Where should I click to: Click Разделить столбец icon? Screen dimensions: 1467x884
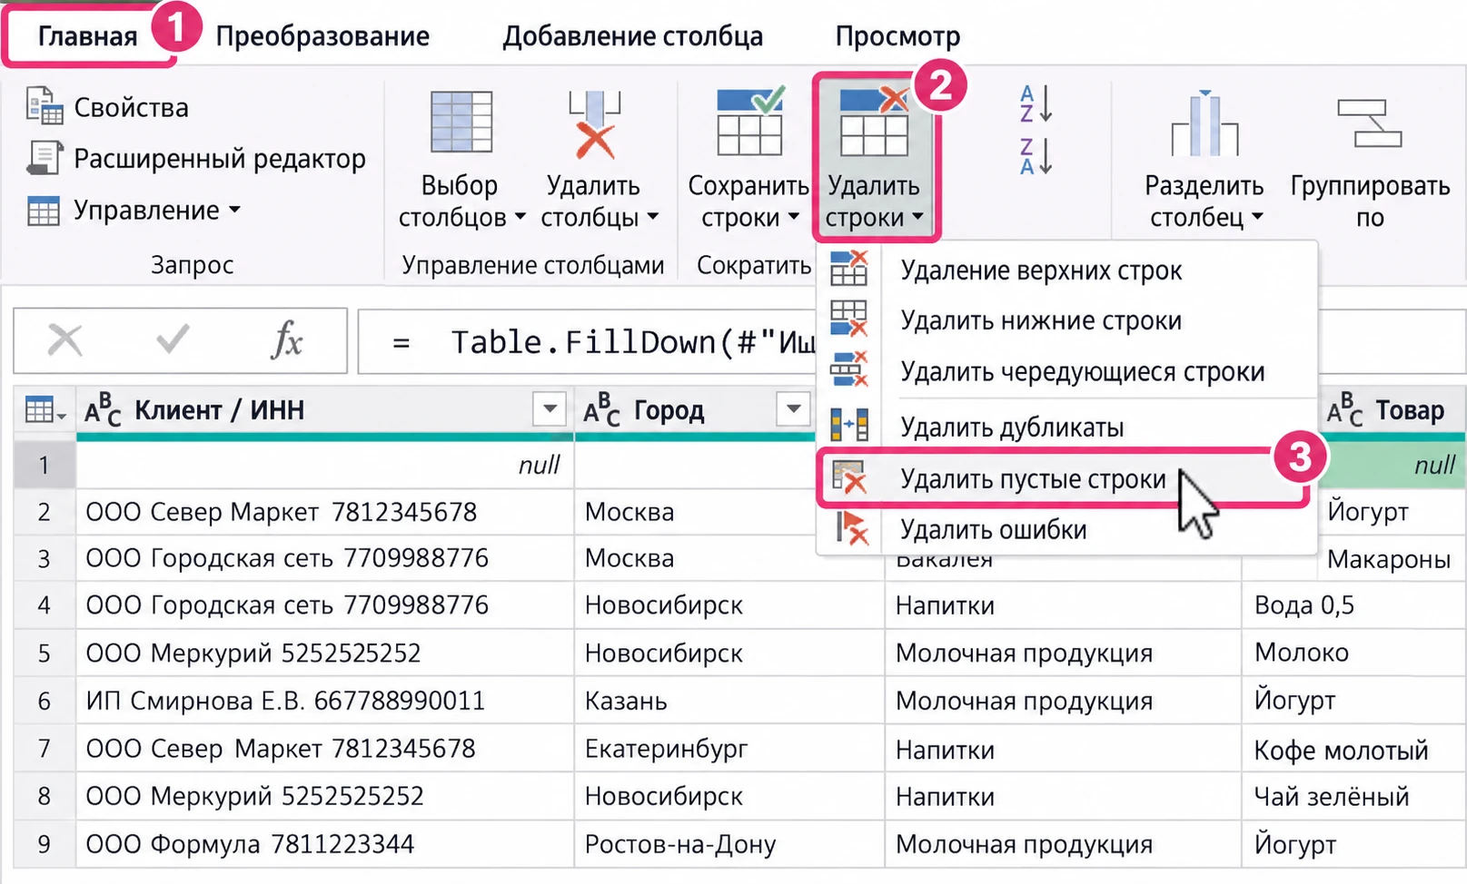tap(1204, 123)
